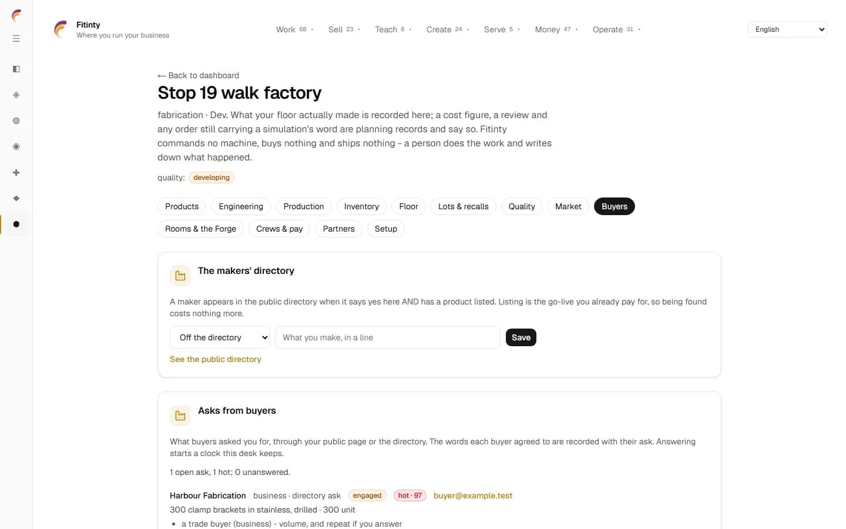This screenshot has width=846, height=529.
Task: Click the solid diamond sidebar icon
Action: click(16, 199)
